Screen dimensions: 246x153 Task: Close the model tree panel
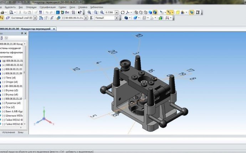(x=25, y=33)
